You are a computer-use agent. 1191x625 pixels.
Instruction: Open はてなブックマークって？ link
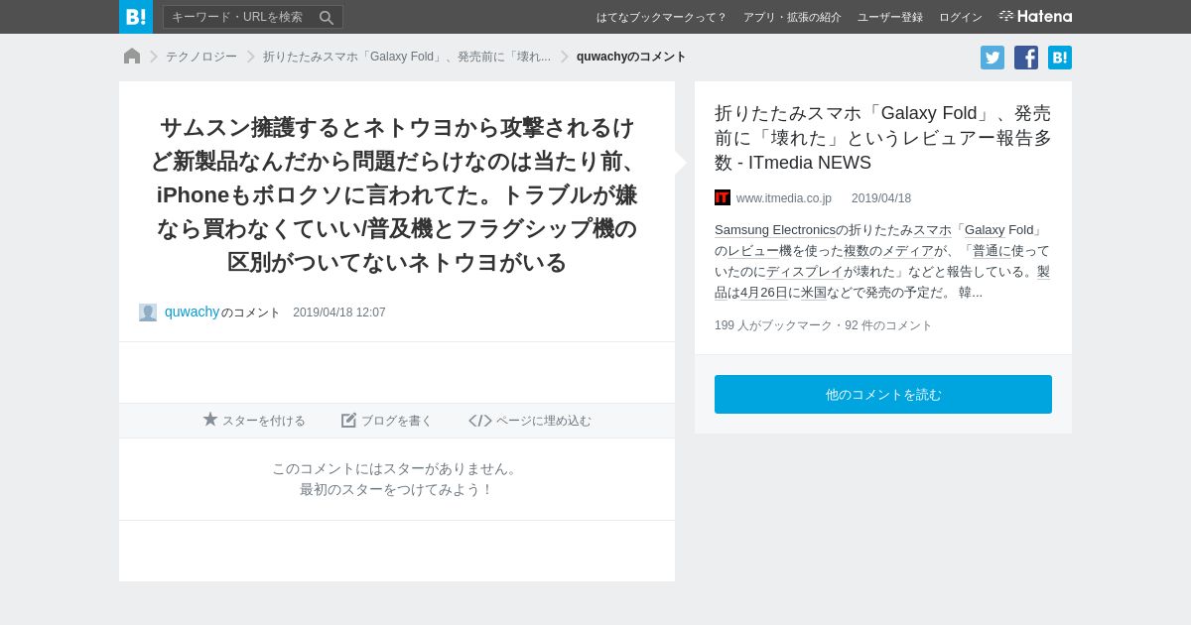coord(661,17)
